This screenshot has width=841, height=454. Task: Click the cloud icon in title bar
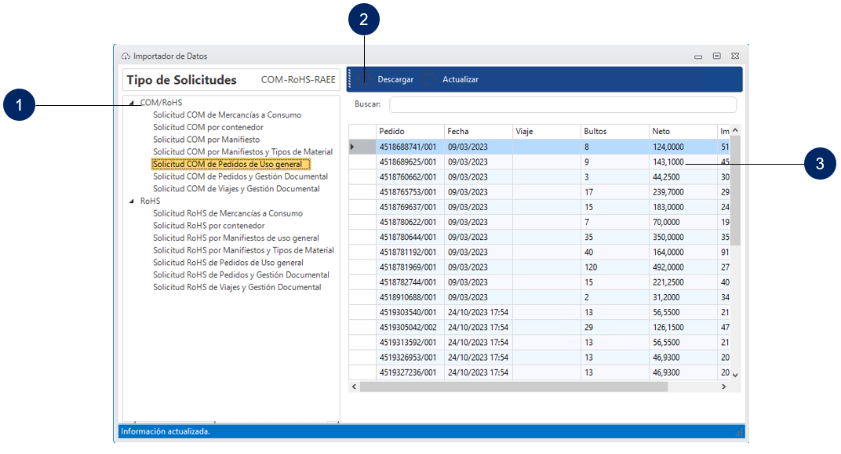[x=126, y=56]
